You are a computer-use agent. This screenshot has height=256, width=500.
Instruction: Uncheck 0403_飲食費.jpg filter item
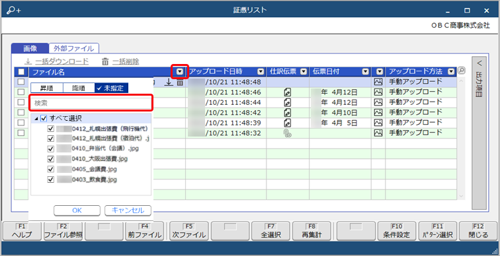coord(50,179)
